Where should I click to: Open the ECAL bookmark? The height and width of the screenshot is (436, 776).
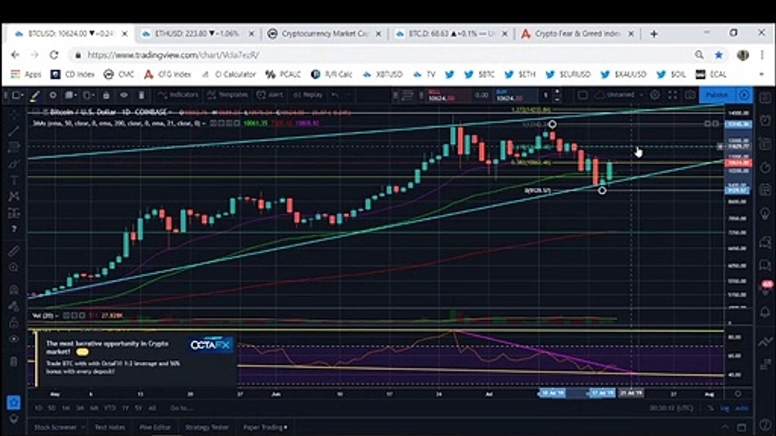(x=711, y=74)
